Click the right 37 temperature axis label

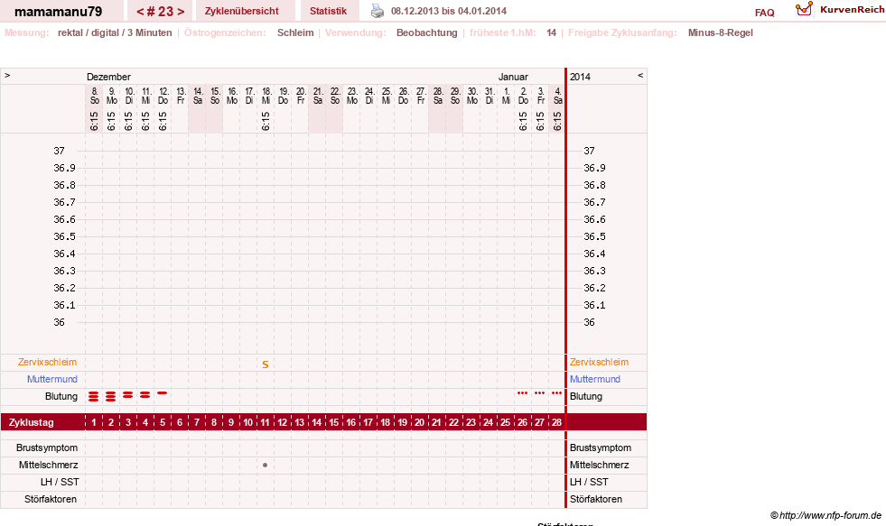590,151
